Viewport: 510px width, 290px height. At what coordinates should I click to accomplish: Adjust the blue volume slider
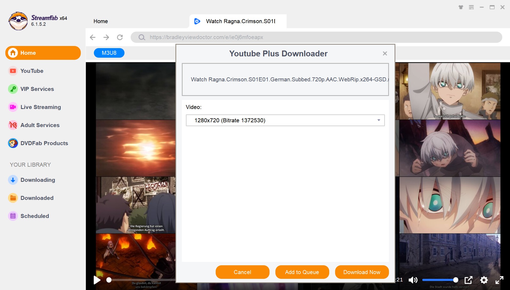coord(440,280)
